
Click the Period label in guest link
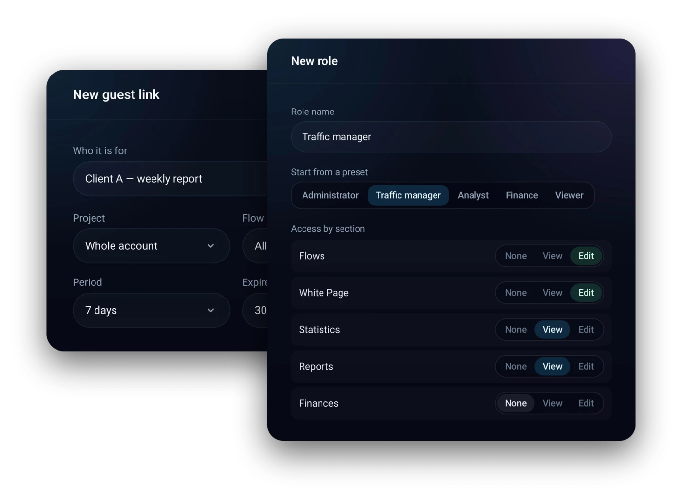tap(87, 282)
